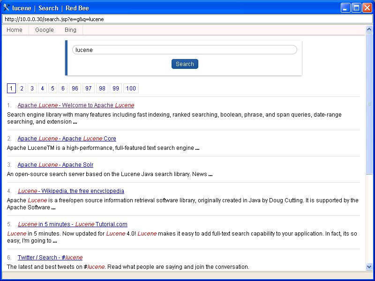Click the Red Bee app icon in title bar
The width and height of the screenshot is (375, 281).
pyautogui.click(x=7, y=8)
